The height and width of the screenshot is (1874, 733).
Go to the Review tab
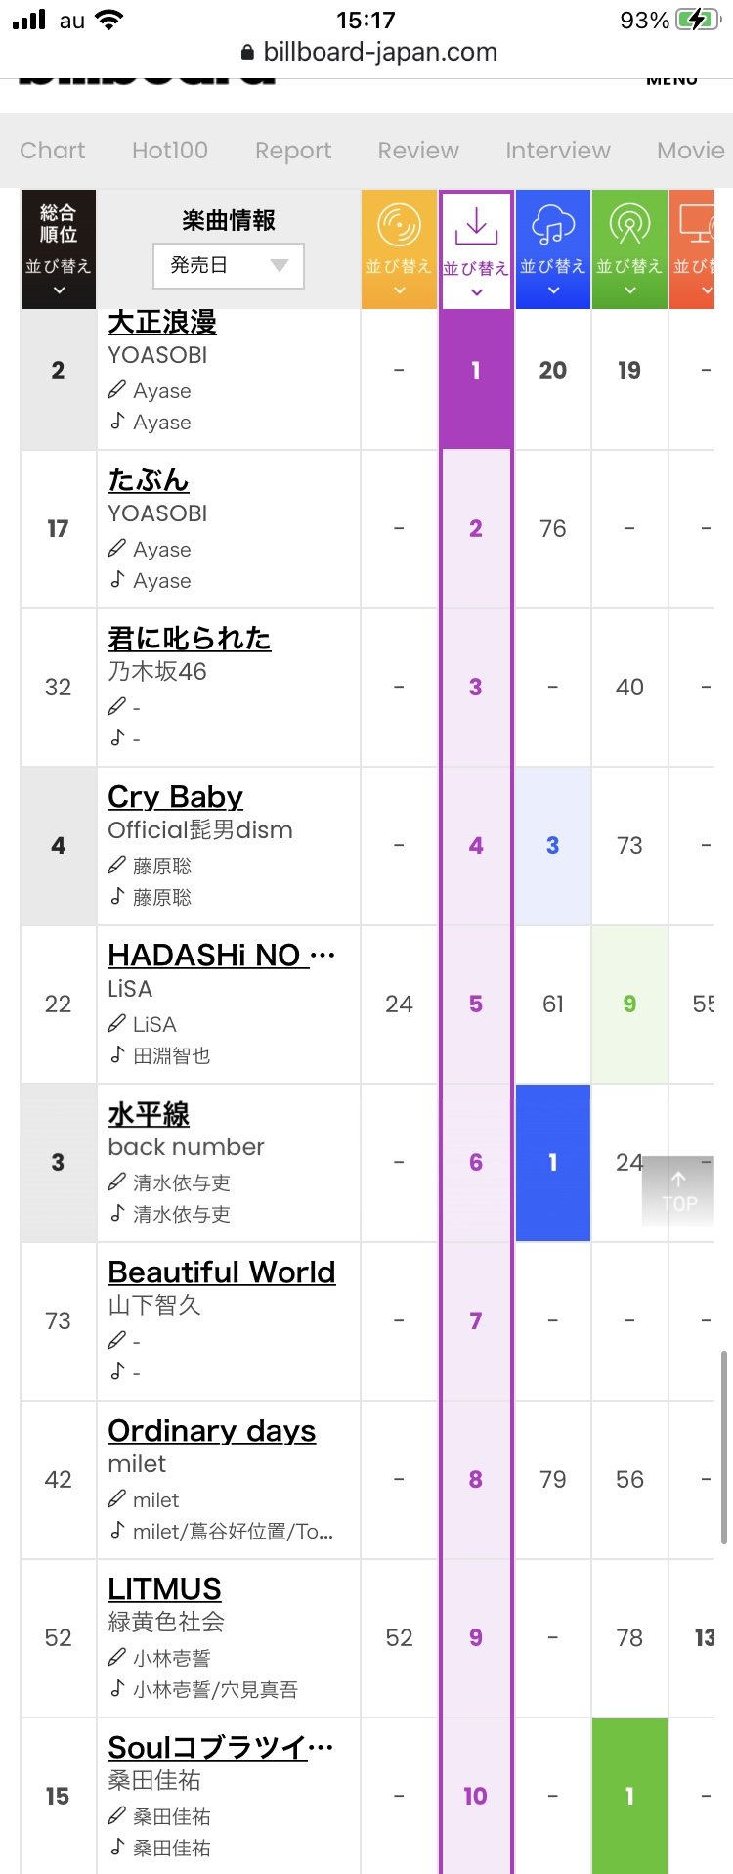[x=418, y=151]
